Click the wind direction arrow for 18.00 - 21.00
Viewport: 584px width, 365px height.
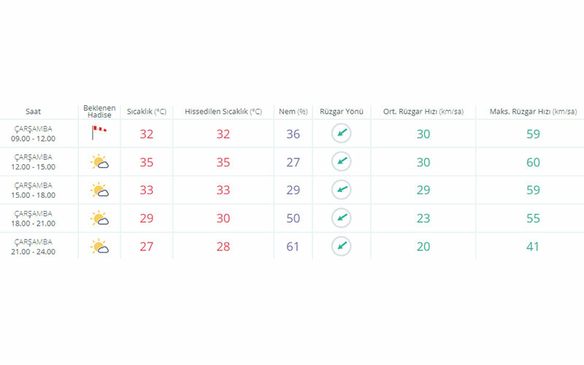point(341,218)
